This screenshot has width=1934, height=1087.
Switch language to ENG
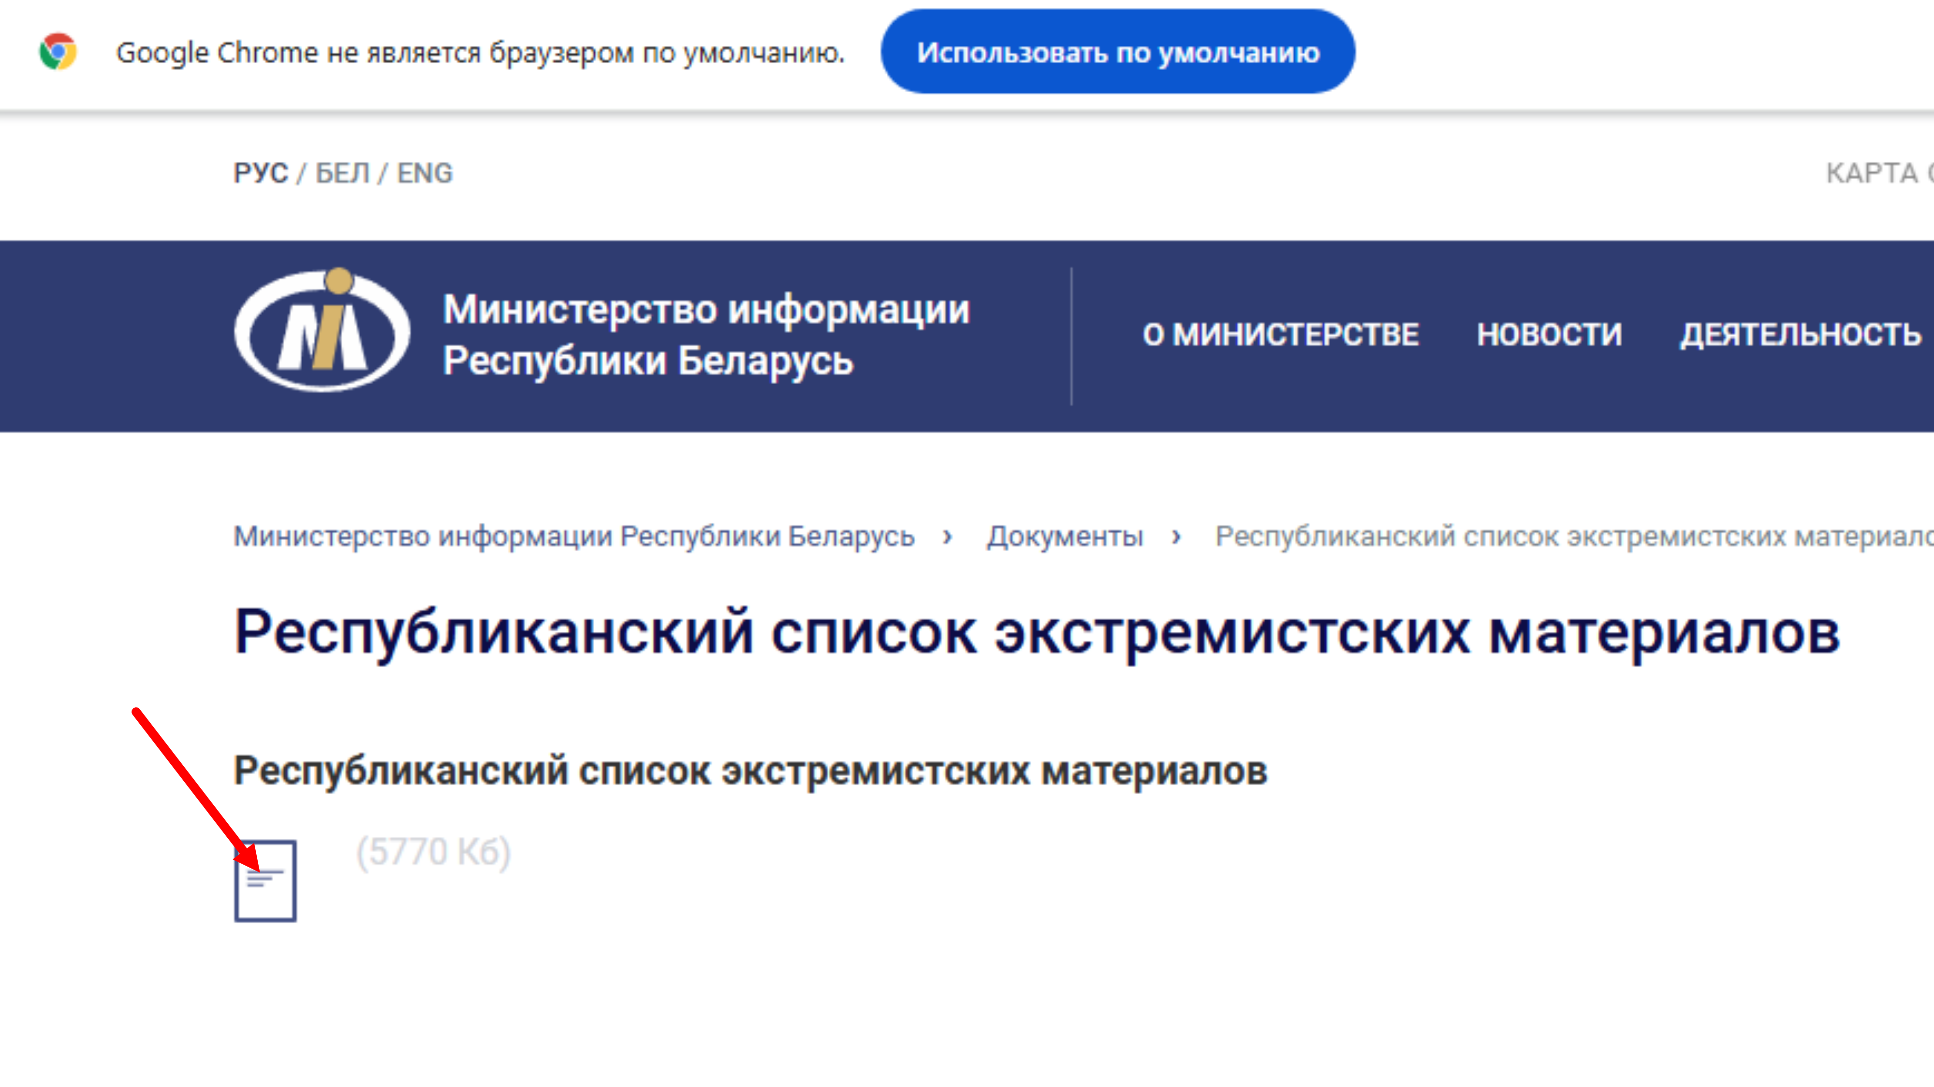pos(425,173)
